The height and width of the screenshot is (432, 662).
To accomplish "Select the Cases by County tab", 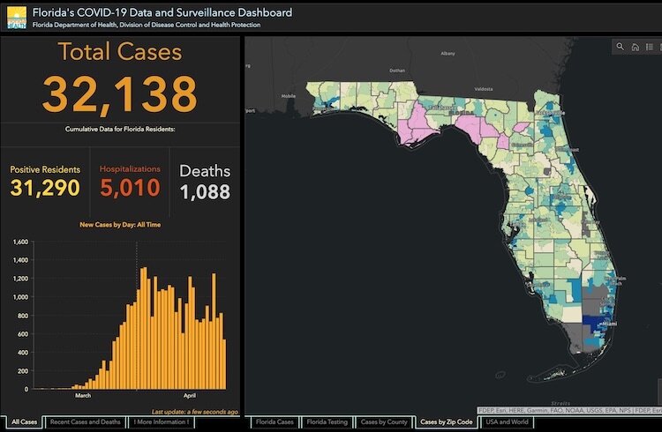I will (385, 422).
